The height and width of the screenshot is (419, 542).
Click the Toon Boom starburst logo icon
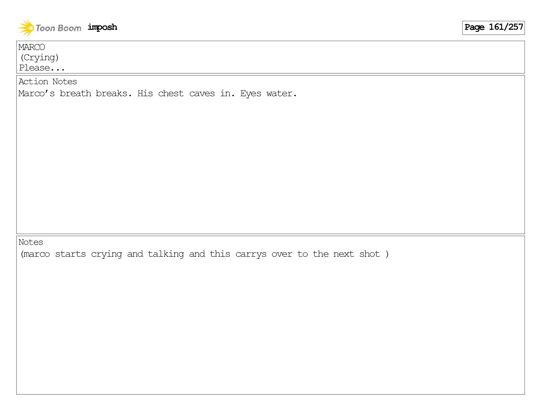tap(26, 28)
